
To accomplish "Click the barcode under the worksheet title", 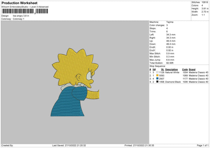I will (25, 11).
